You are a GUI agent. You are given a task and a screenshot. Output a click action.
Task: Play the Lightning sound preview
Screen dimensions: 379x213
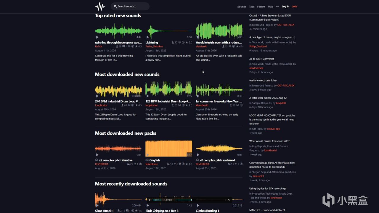pos(147,37)
